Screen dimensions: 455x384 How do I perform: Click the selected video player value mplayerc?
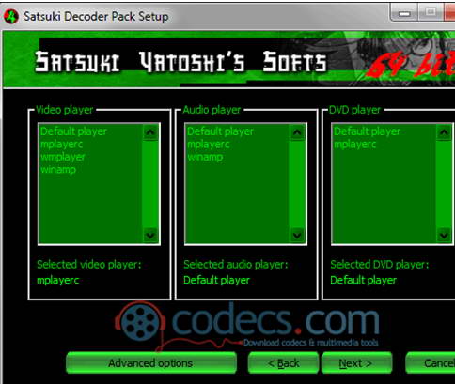pos(58,280)
